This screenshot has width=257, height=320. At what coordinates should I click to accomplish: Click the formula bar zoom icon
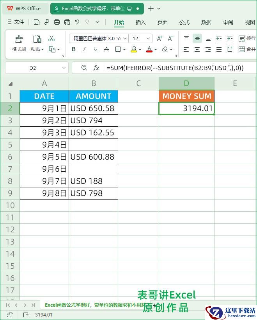tap(84, 68)
